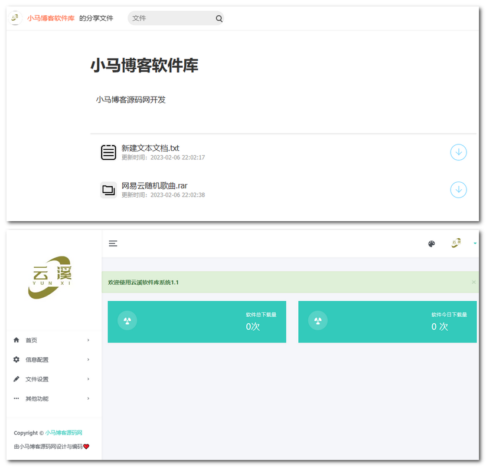Click the 云溪 YUNXI sidebar logo
Image resolution: width=486 pixels, height=467 pixels.
coord(51,276)
